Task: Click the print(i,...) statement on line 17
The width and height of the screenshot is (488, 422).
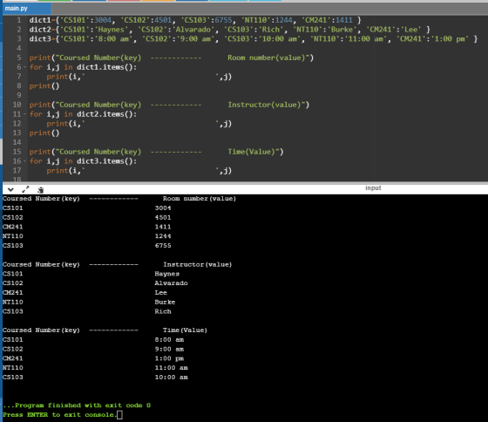Action: pos(139,171)
